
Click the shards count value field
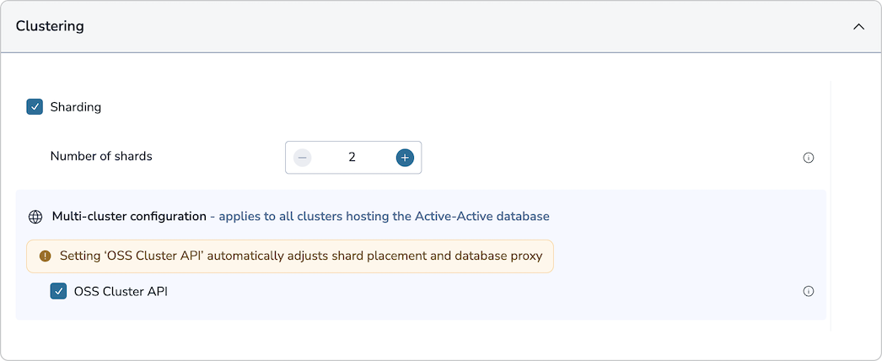(x=352, y=157)
